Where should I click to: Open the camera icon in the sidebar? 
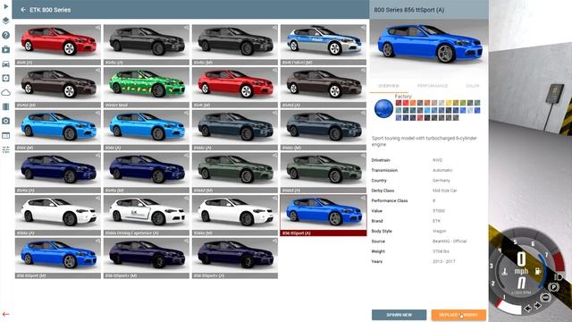coord(6,121)
